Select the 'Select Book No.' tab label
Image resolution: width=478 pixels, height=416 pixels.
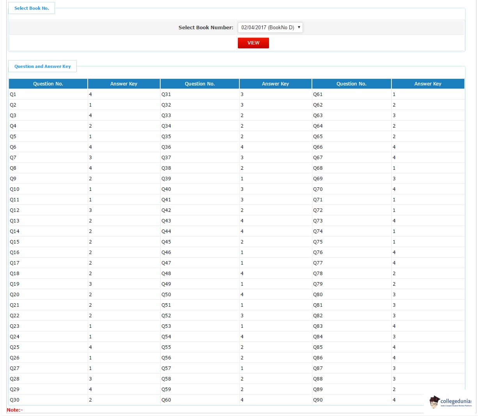tap(32, 8)
